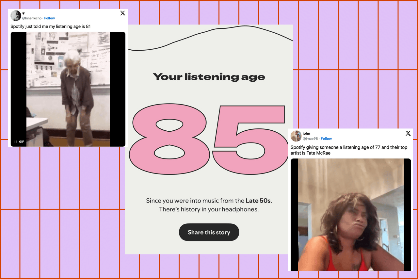Click the X logo on john's tweet
The height and width of the screenshot is (279, 418).
point(408,133)
